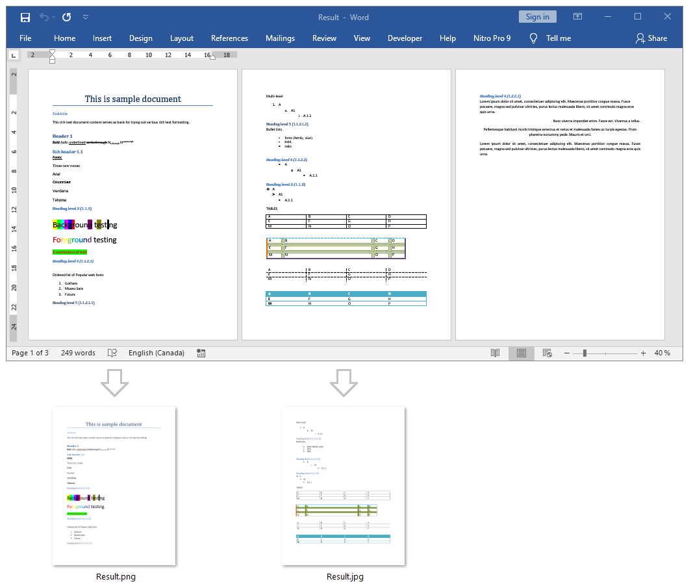Open Ribbon Display Options icon
691x586 pixels.
pos(577,17)
